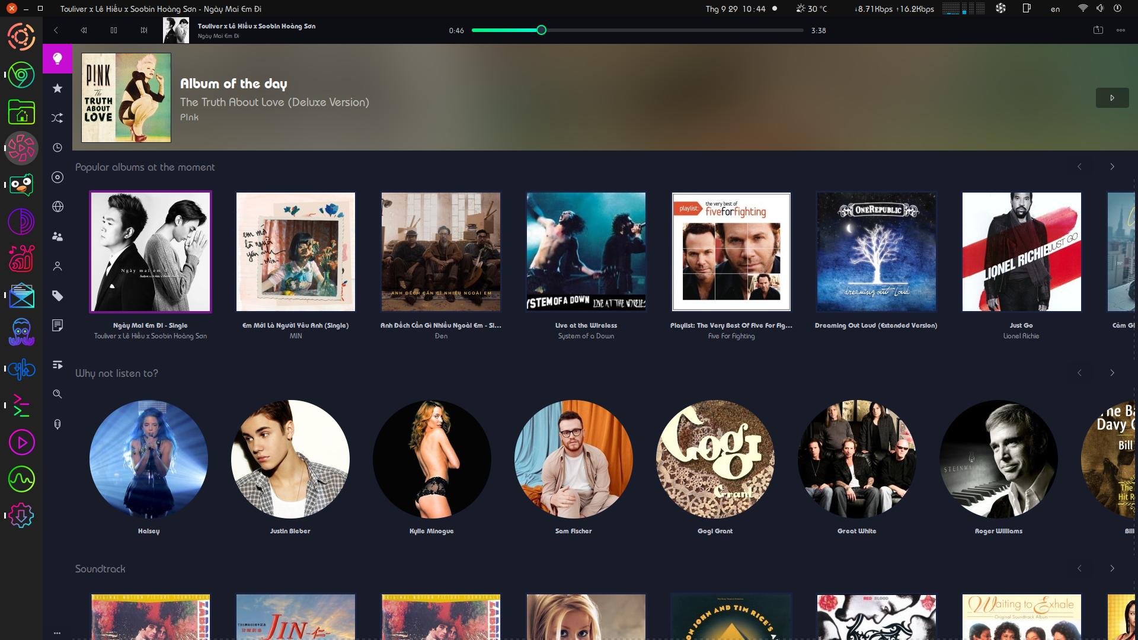Show more 'Why not listen to?' artists
This screenshot has height=640, width=1138.
[1112, 373]
